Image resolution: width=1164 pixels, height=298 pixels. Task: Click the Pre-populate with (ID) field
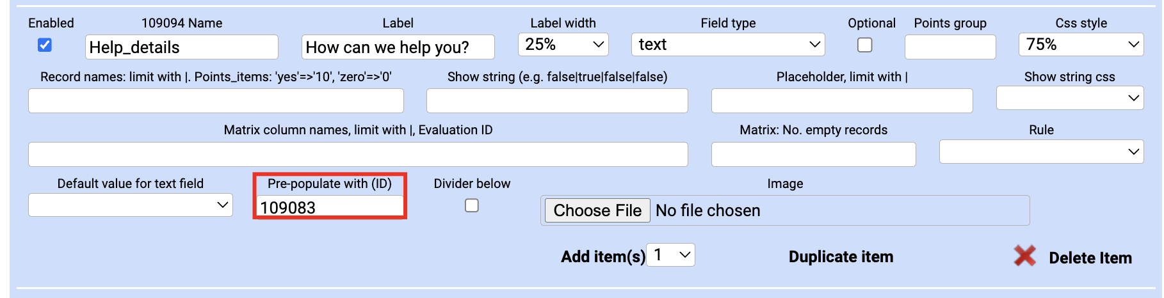click(330, 207)
